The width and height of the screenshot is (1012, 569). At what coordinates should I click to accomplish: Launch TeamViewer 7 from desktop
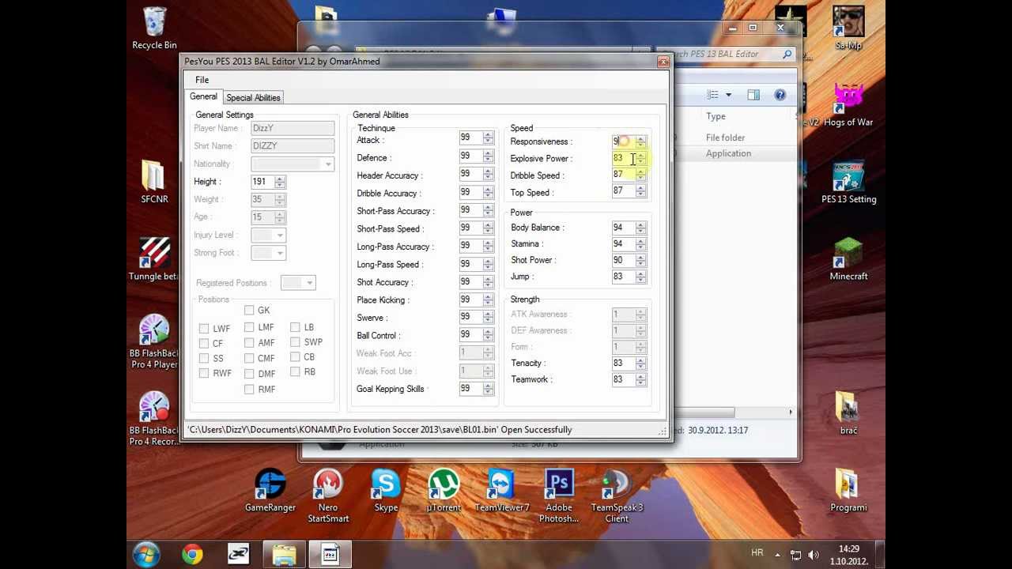coord(501,491)
